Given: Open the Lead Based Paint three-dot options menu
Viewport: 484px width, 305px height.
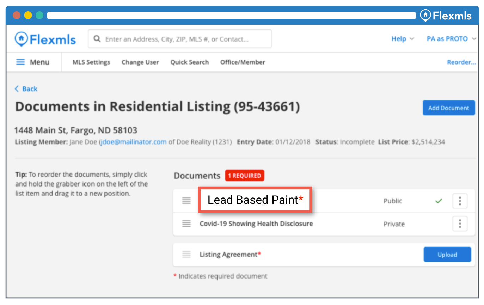Looking at the screenshot, I should [x=460, y=201].
